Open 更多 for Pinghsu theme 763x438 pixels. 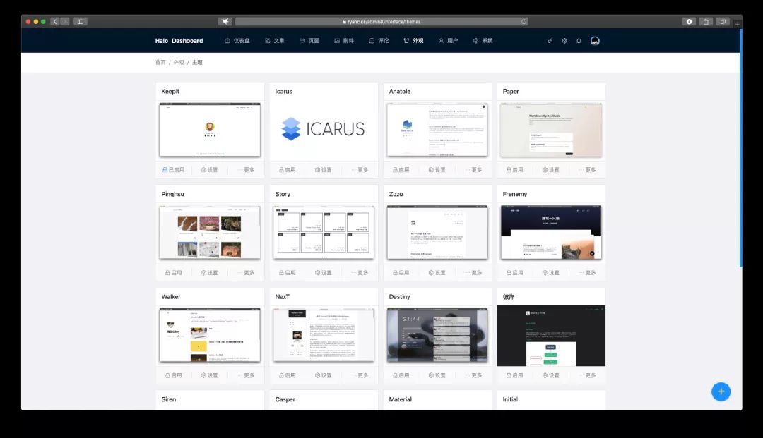coord(247,273)
